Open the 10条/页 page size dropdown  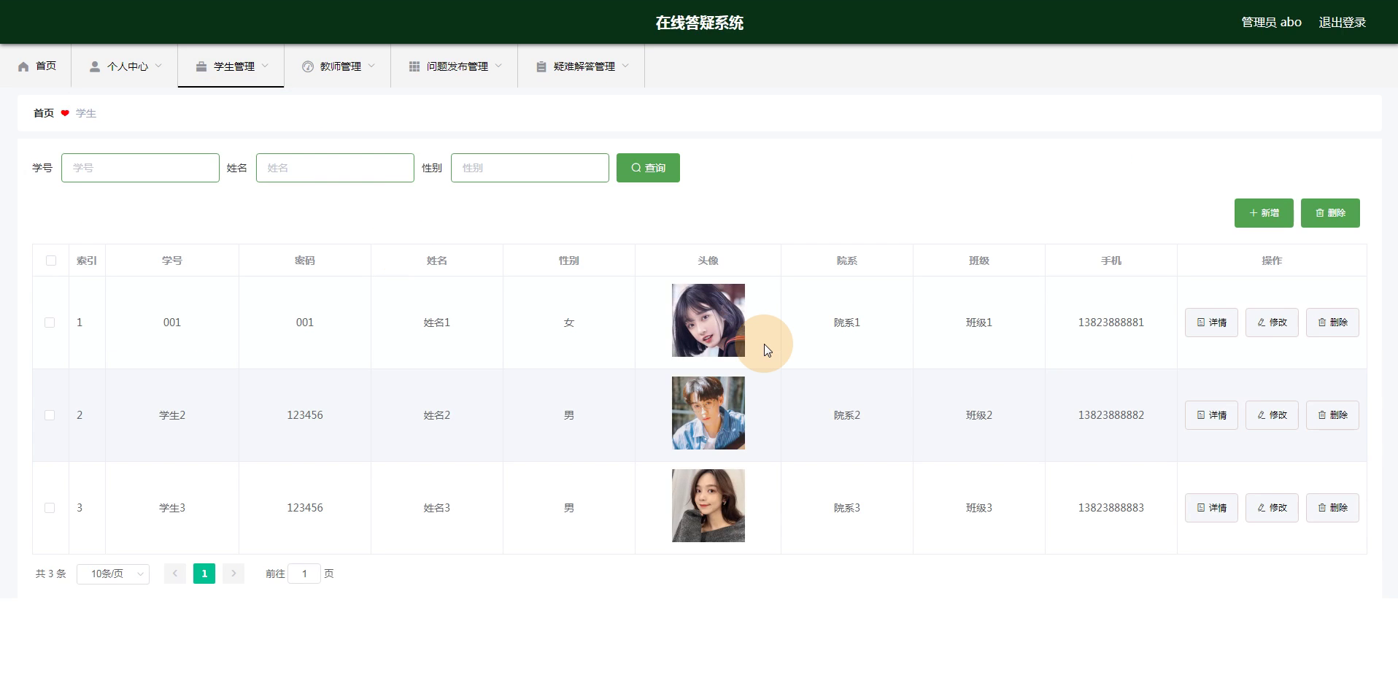pyautogui.click(x=113, y=574)
